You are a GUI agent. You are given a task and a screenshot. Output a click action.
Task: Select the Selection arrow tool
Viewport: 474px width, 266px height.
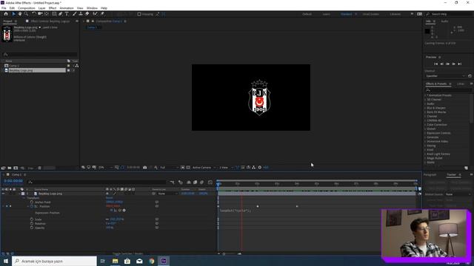pyautogui.click(x=13, y=14)
